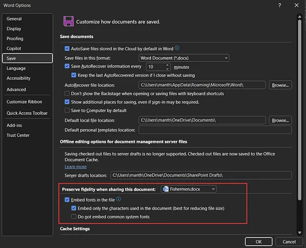Viewport: 306px width, 248px height.
Task: Uncheck Embed fonts in the file
Action: [x=67, y=200]
